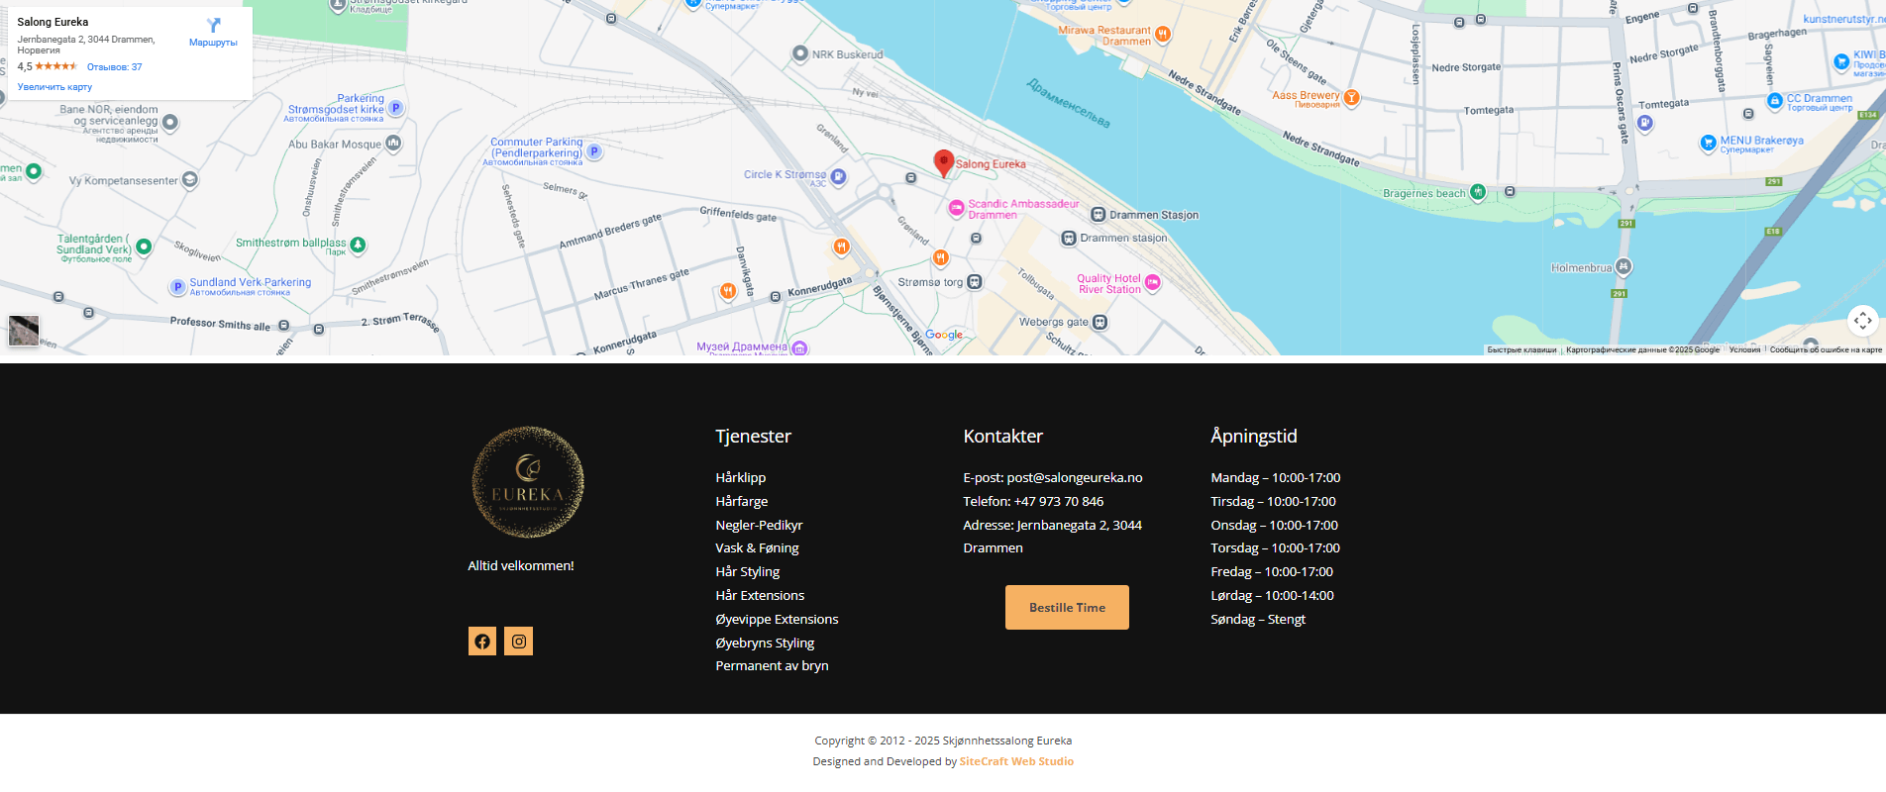Select Hårklipp in the services list
Viewport: 1886px width, 792px height.
[740, 477]
